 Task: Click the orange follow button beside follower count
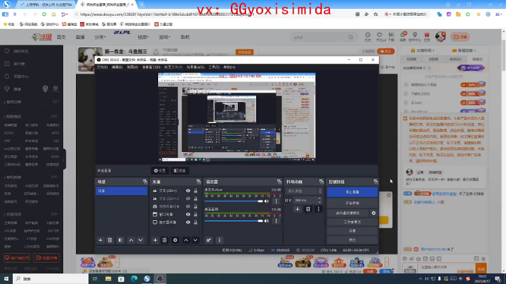click(x=386, y=52)
